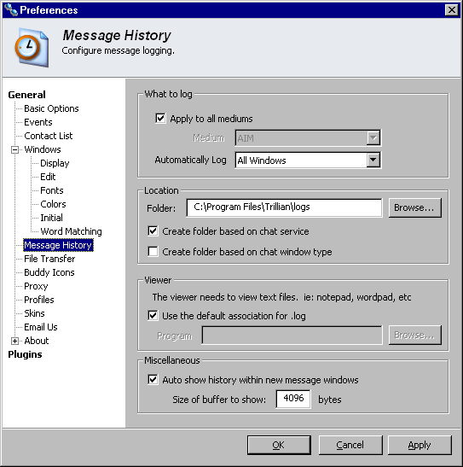The width and height of the screenshot is (463, 467).
Task: Uncheck Apply to all mediums
Action: (x=160, y=118)
